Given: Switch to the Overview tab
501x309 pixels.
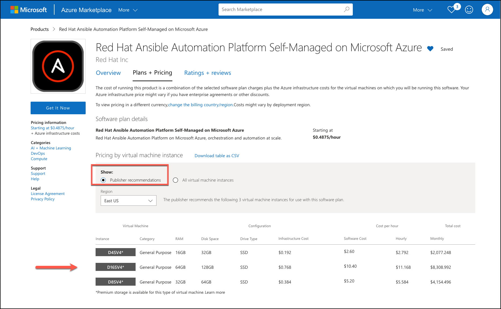Looking at the screenshot, I should (108, 73).
